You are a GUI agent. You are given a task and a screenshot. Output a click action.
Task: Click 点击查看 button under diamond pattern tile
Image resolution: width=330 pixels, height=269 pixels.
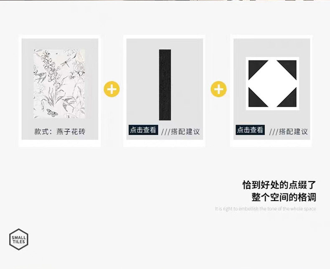click(x=250, y=130)
